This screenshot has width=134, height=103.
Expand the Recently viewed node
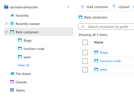(6, 23)
